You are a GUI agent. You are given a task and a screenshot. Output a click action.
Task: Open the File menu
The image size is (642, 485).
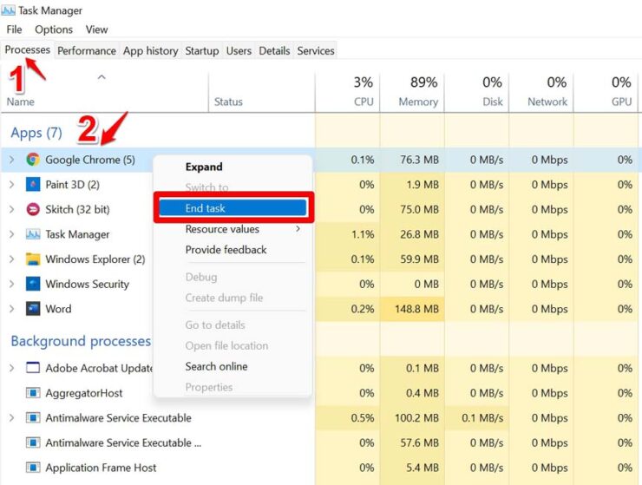(x=14, y=29)
